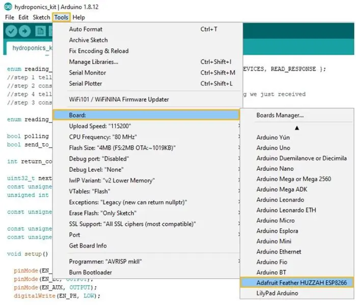Image resolution: width=356 pixels, height=305 pixels.
Task: Close the Tools menu in menu bar
Action: 61,17
